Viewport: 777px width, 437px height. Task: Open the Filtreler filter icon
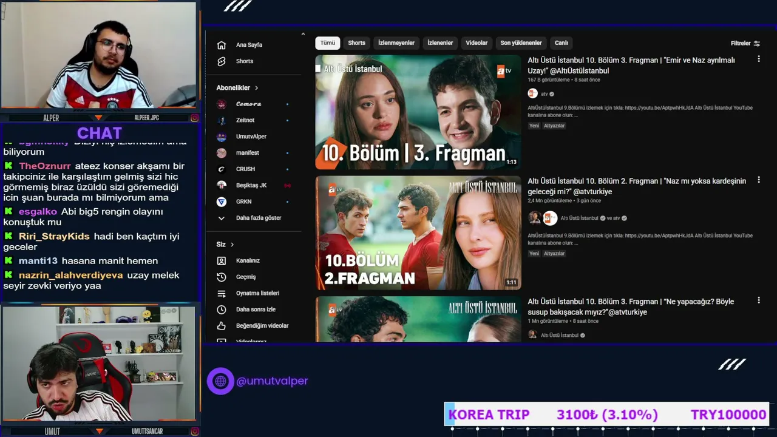click(757, 43)
